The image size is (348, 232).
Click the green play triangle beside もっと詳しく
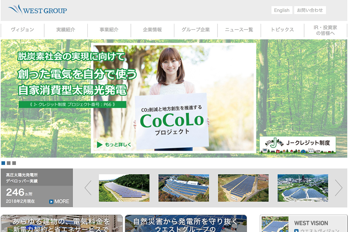[100, 145]
